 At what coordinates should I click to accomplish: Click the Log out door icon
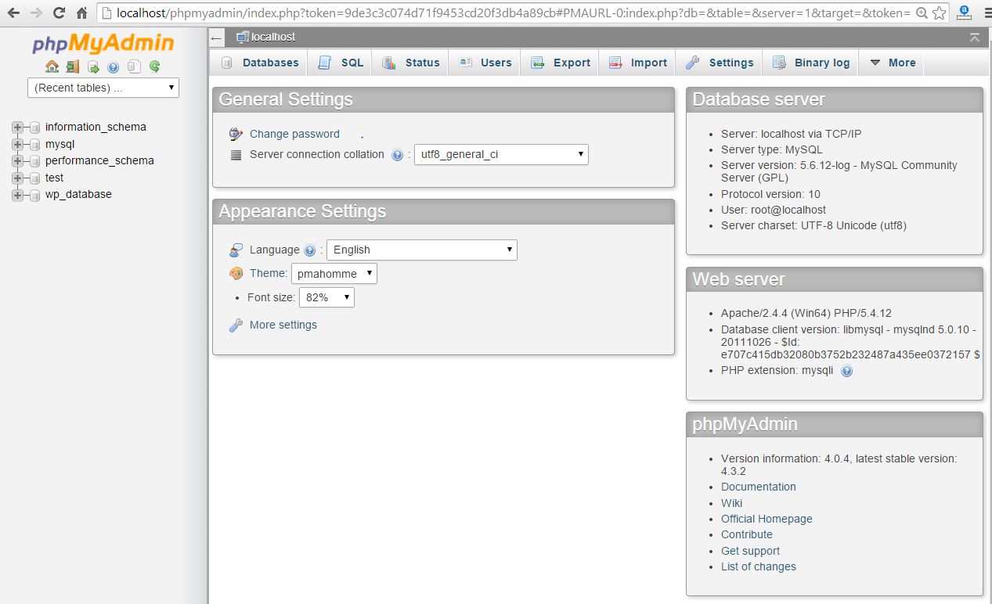click(x=72, y=67)
